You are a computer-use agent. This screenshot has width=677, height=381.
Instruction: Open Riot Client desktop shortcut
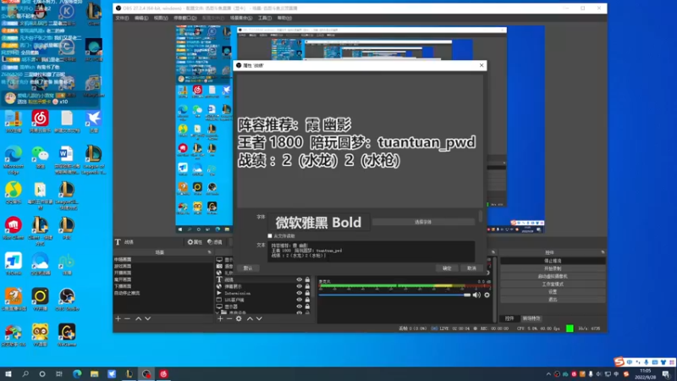click(x=14, y=228)
